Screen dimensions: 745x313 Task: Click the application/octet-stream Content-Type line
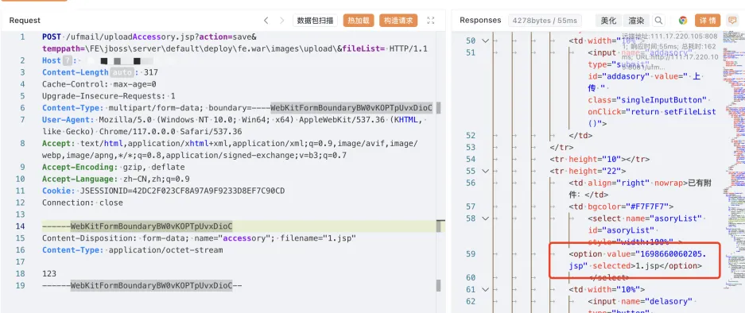[132, 249]
